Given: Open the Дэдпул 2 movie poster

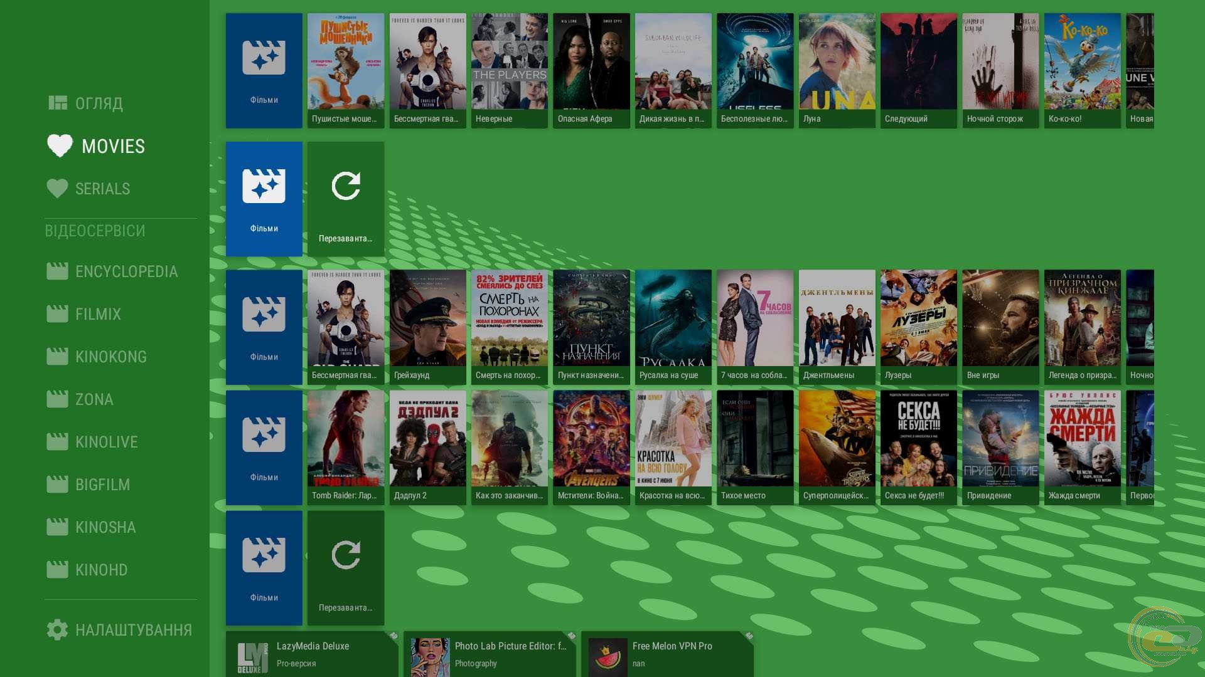Looking at the screenshot, I should pyautogui.click(x=427, y=446).
